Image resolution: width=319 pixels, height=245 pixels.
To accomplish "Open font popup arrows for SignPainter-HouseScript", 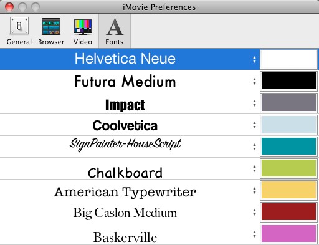I will [254, 147].
